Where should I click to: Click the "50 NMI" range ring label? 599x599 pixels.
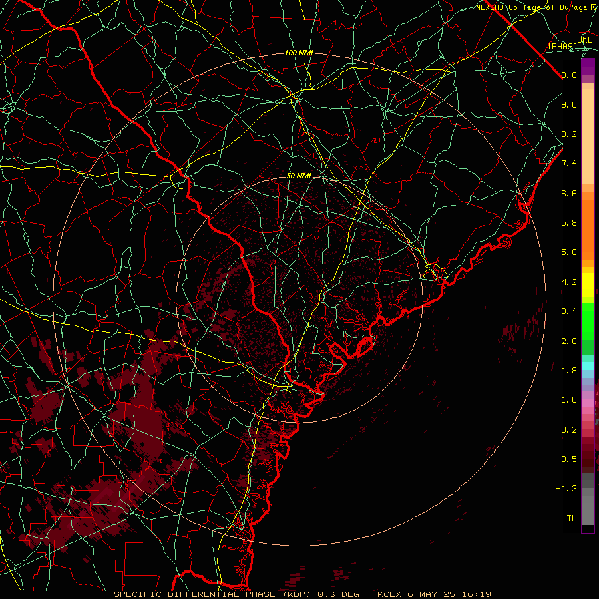point(299,176)
